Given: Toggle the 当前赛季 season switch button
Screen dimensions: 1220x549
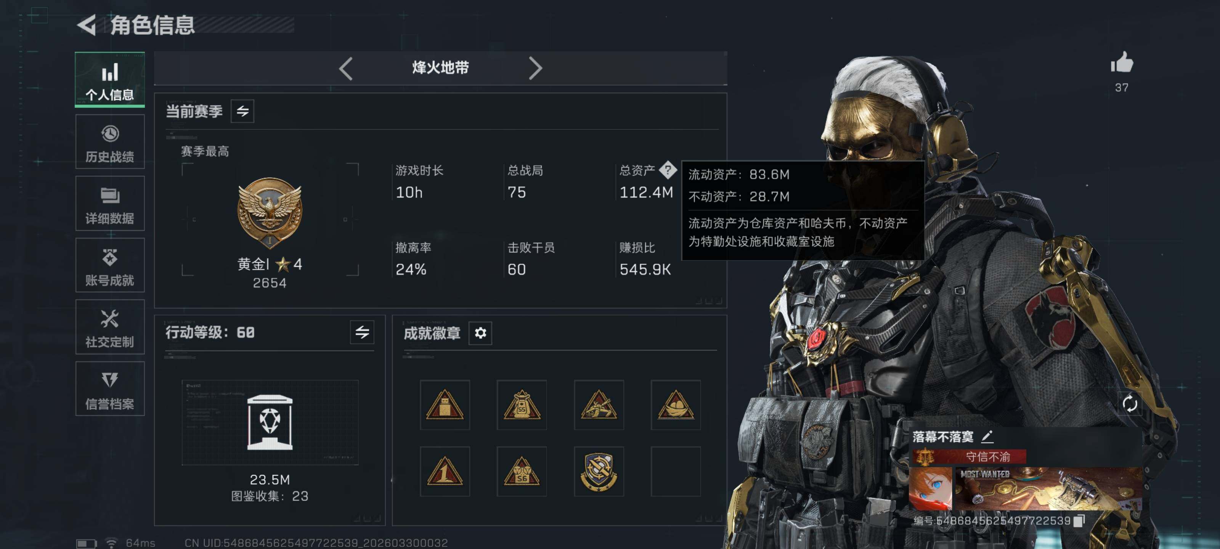Looking at the screenshot, I should point(242,111).
